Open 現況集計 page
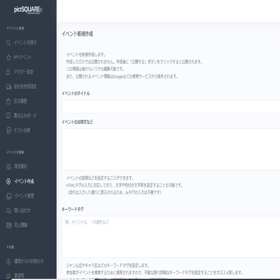Viewport: 280px width, 280px height. pos(21,166)
